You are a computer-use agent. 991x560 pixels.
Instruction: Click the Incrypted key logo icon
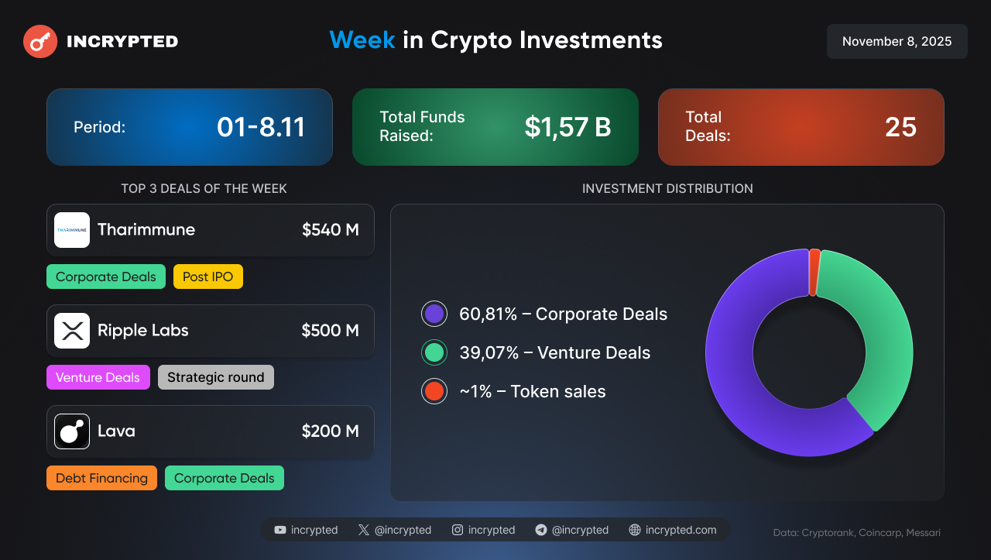click(40, 42)
